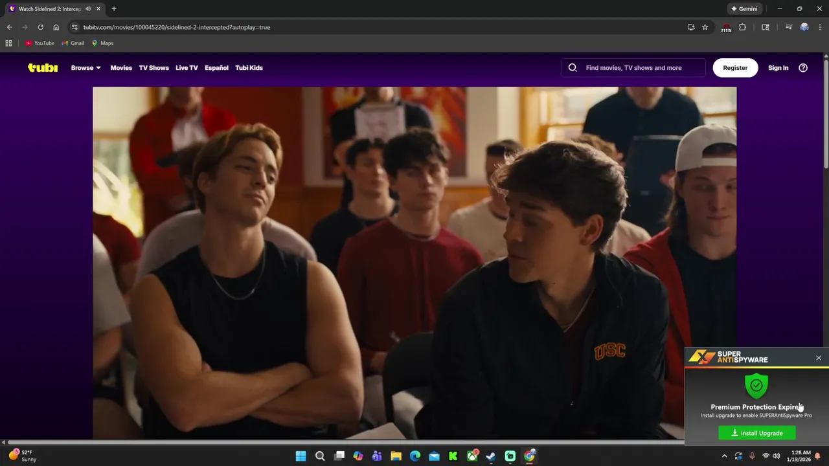Viewport: 829px width, 466px height.
Task: Focus the Find movies, TV shows search field
Action: click(633, 67)
